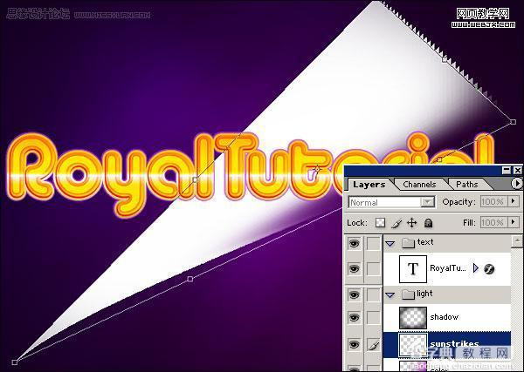Image resolution: width=524 pixels, height=372 pixels.
Task: Toggle visibility of the RoyalTu type layer
Action: click(354, 268)
